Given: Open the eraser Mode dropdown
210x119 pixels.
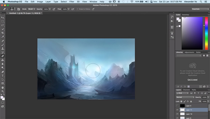Looking at the screenshot, I should tap(32, 9).
